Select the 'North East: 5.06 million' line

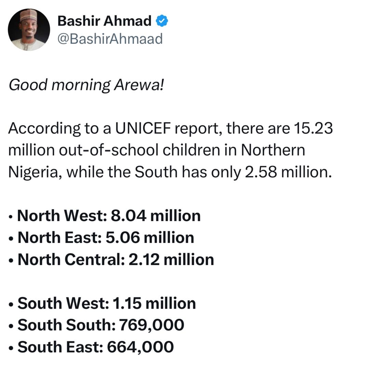pyautogui.click(x=106, y=238)
